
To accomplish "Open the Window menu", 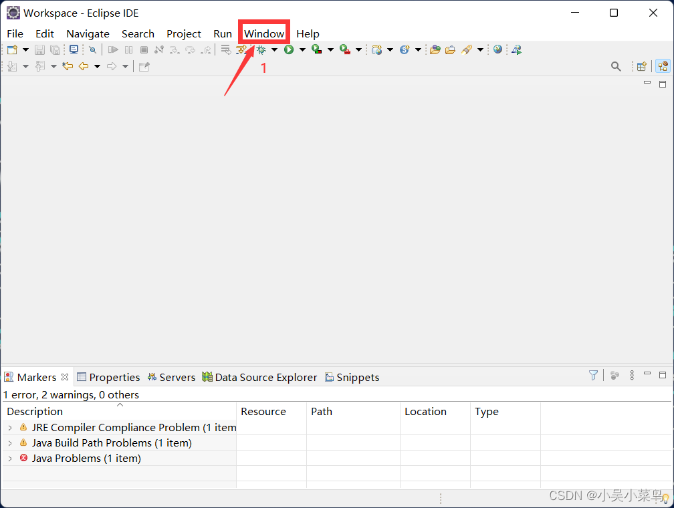I will 264,33.
